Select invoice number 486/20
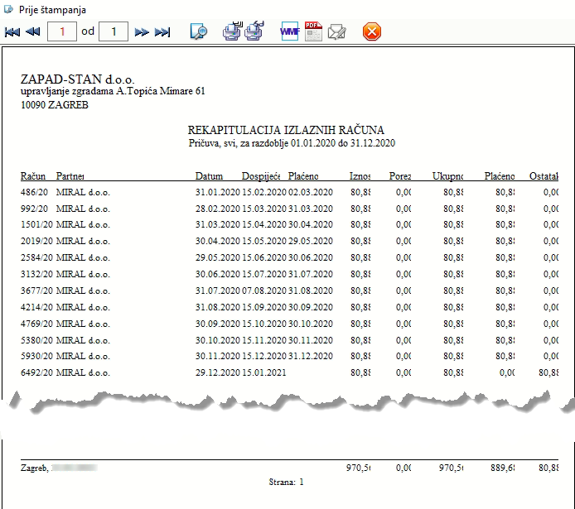The width and height of the screenshot is (575, 509). (34, 192)
